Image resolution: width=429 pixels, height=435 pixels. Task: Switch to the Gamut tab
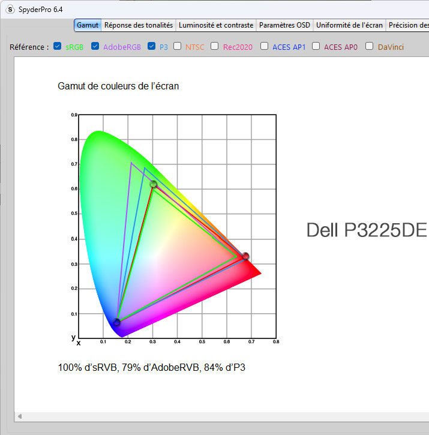88,25
